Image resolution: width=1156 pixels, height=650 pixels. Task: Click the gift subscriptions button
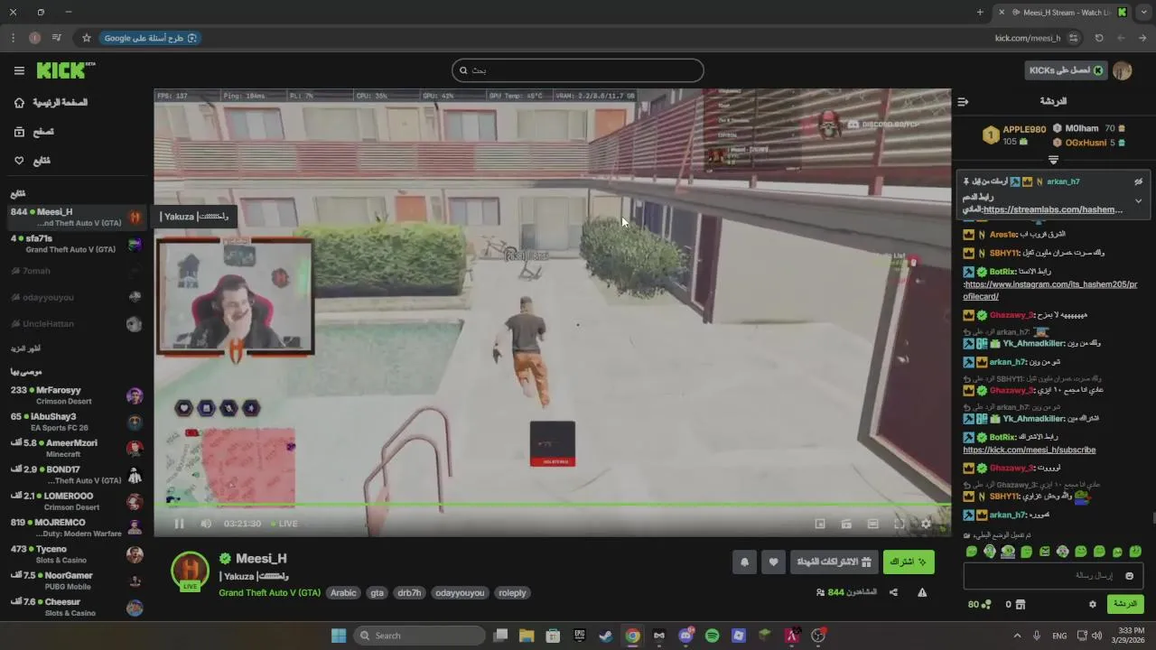click(834, 562)
